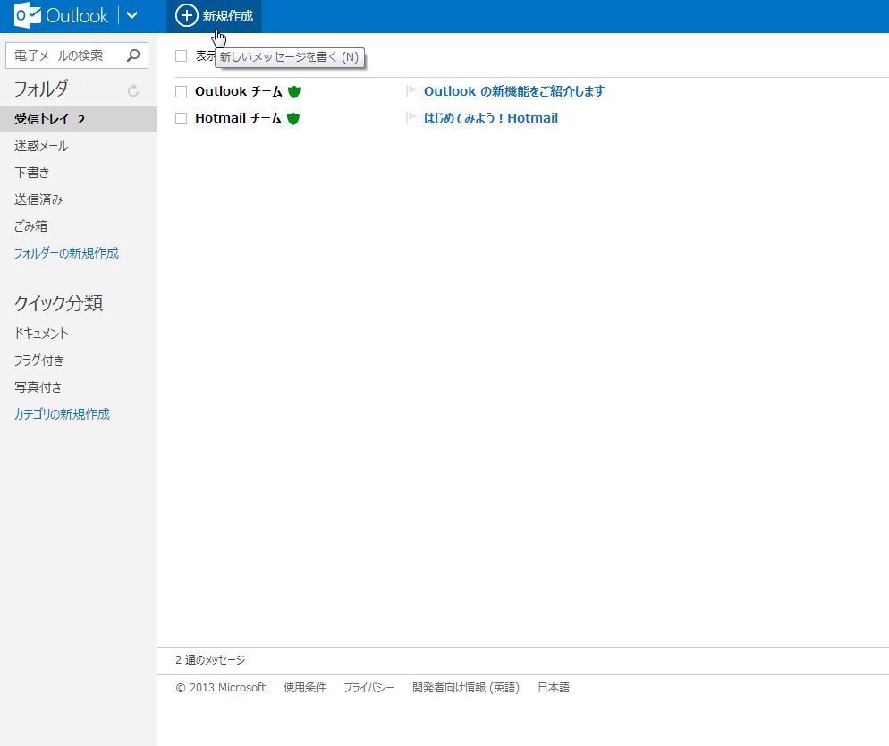
Task: Click 開発者向け情報 (英語) footer link
Action: (466, 688)
